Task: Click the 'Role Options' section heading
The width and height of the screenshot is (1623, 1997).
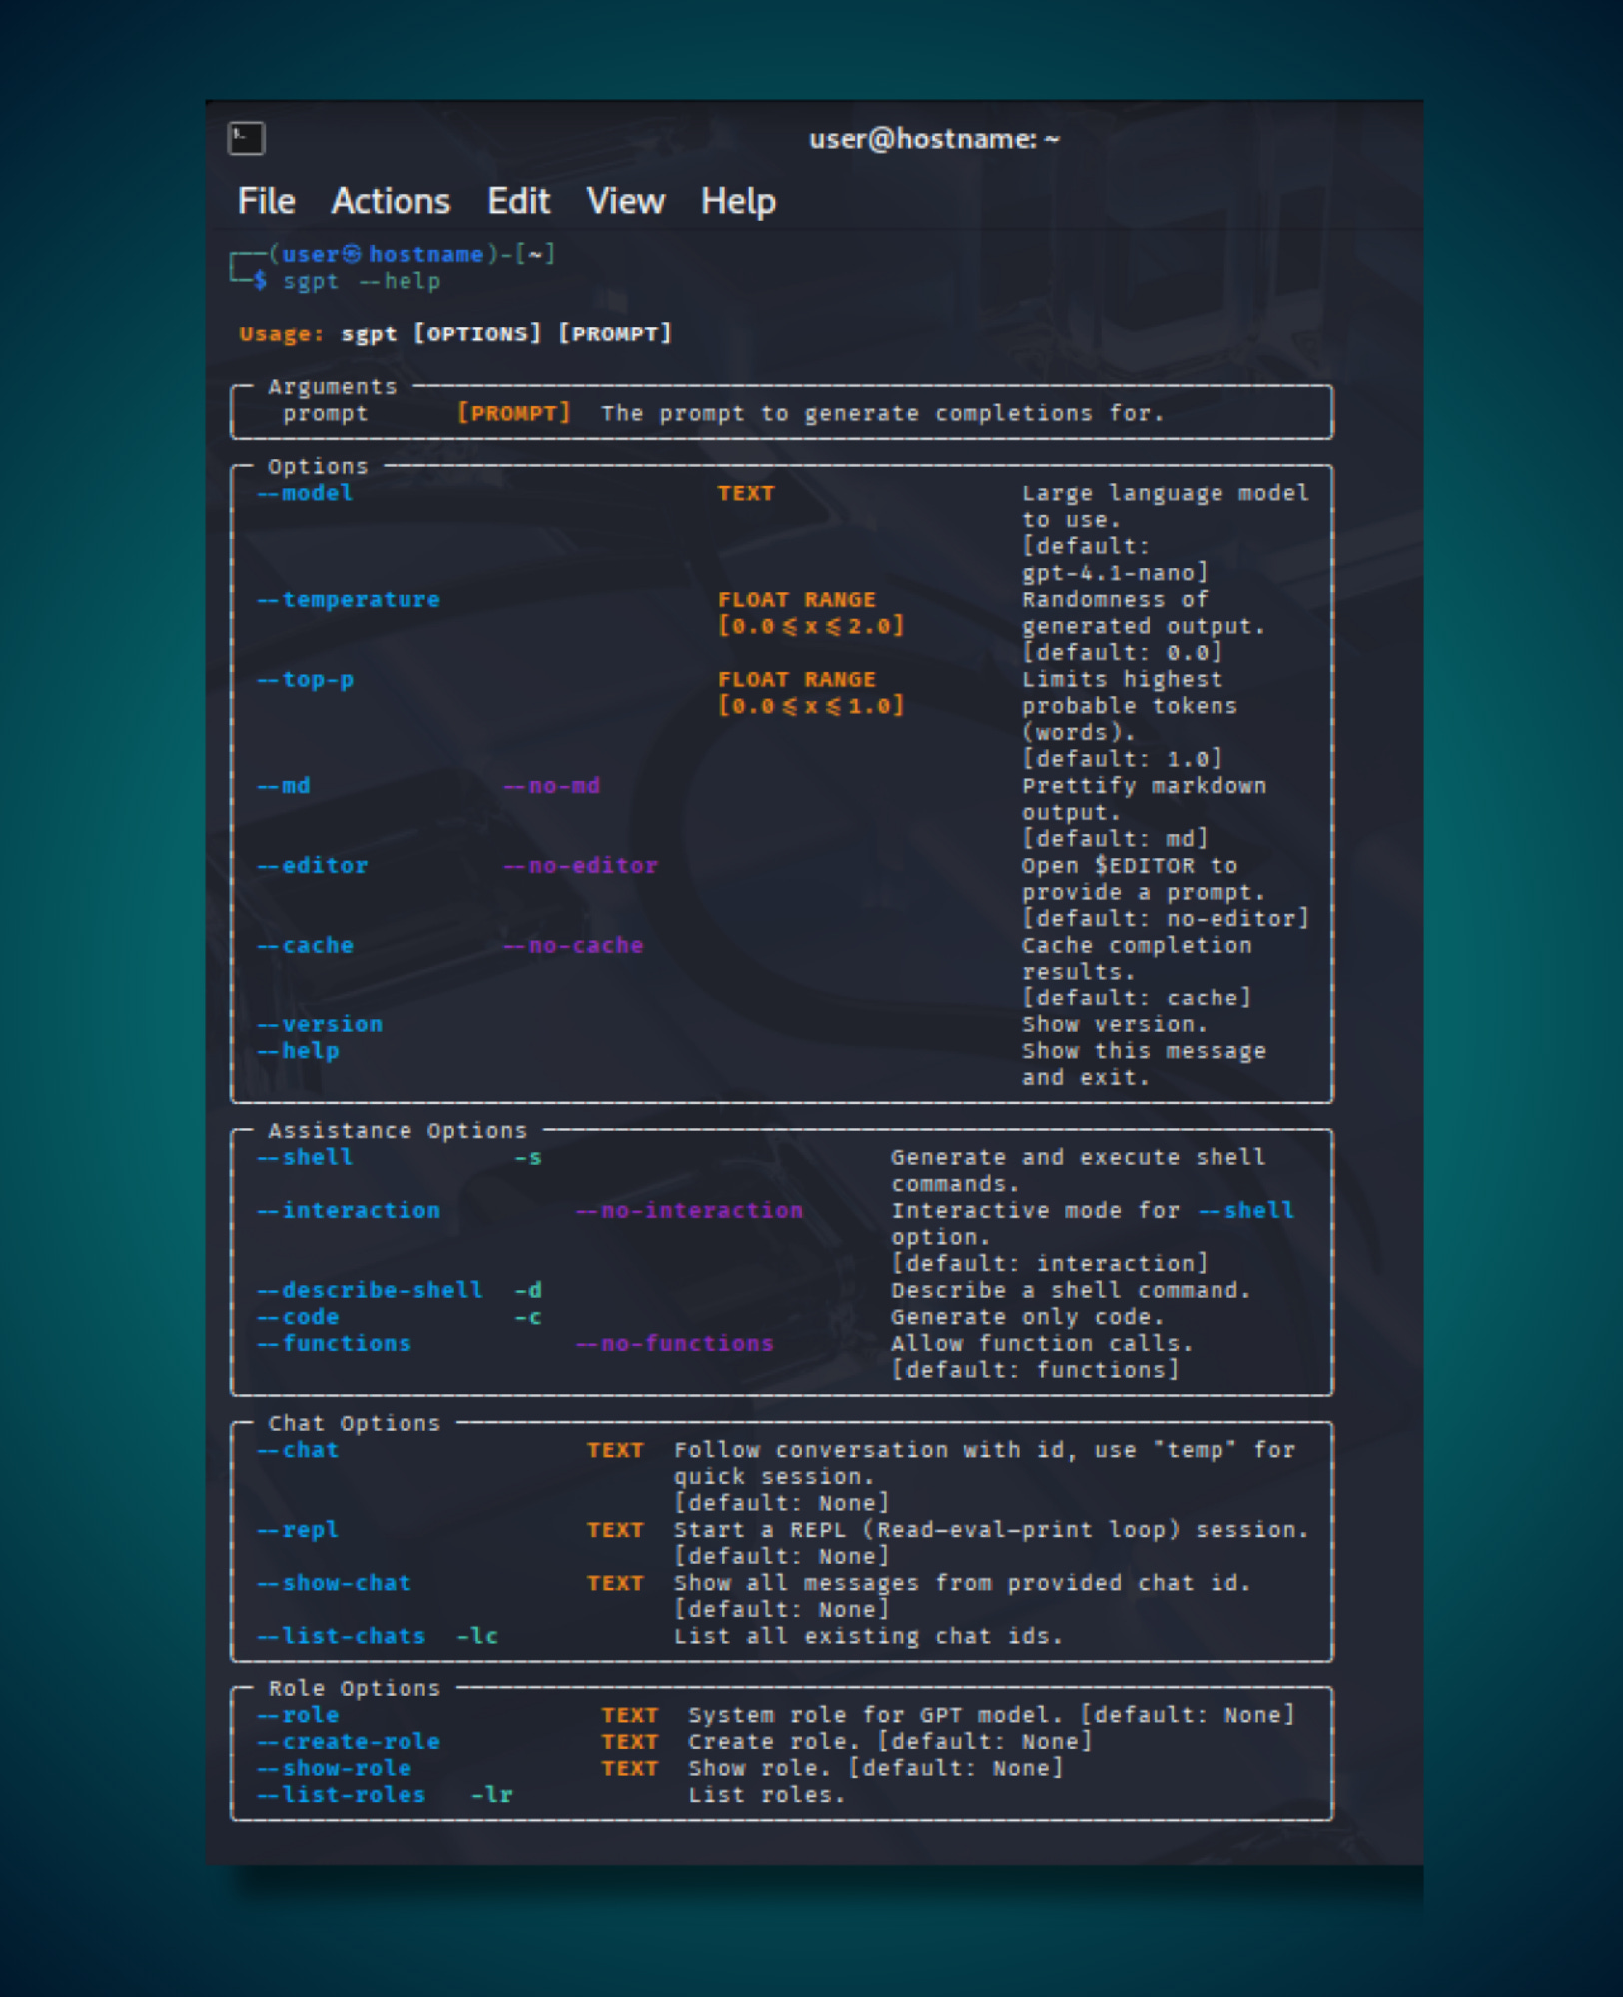Action: 354,1688
